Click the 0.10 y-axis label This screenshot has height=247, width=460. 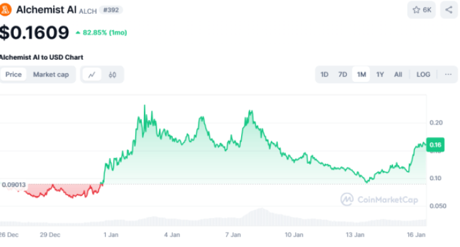pos(435,178)
